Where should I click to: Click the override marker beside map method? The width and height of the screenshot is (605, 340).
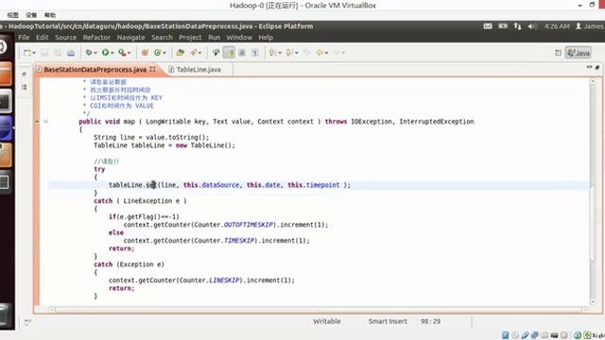click(x=38, y=122)
